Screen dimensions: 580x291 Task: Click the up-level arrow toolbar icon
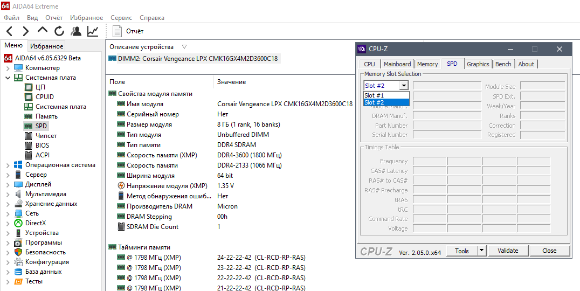click(x=43, y=30)
